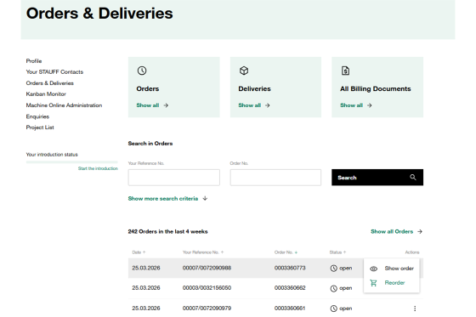Click the status clock icon for order 0003360661
Image resolution: width=476 pixels, height=317 pixels.
pos(333,309)
